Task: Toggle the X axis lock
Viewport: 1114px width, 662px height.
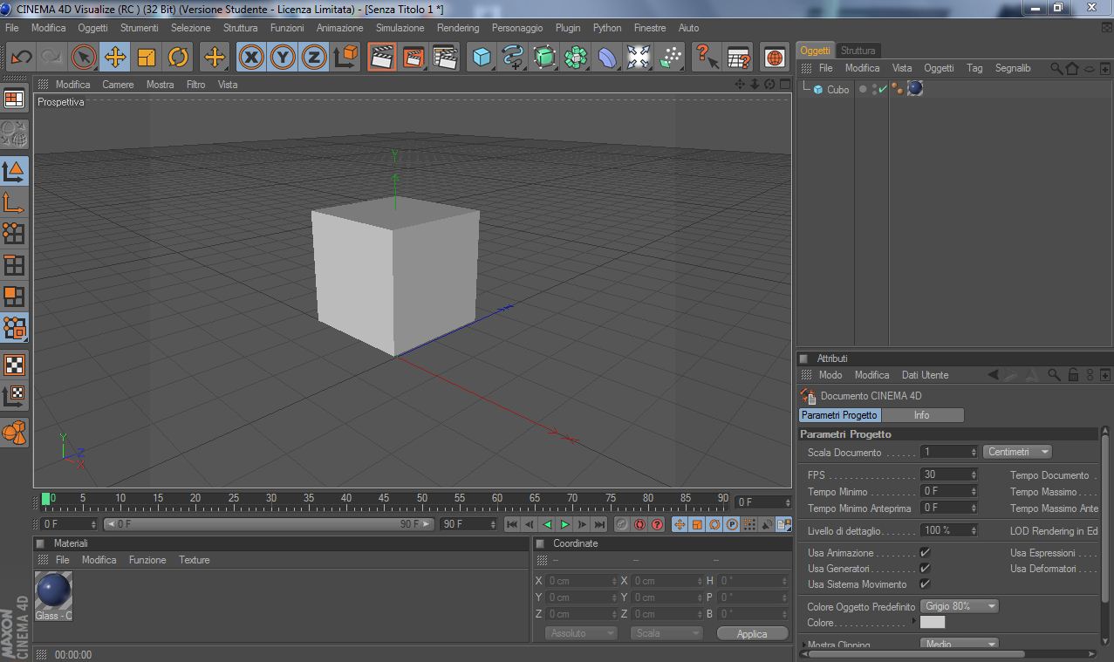Action: (251, 58)
